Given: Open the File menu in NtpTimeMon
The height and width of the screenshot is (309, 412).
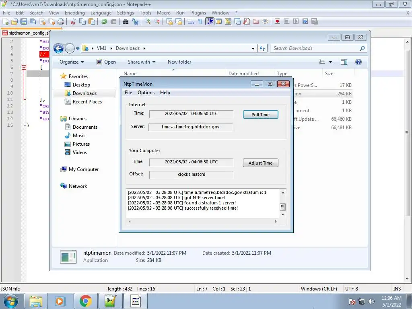Looking at the screenshot, I should click(x=128, y=93).
